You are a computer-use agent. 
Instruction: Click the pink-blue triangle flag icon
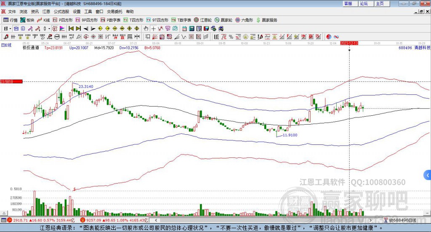(x=62, y=29)
